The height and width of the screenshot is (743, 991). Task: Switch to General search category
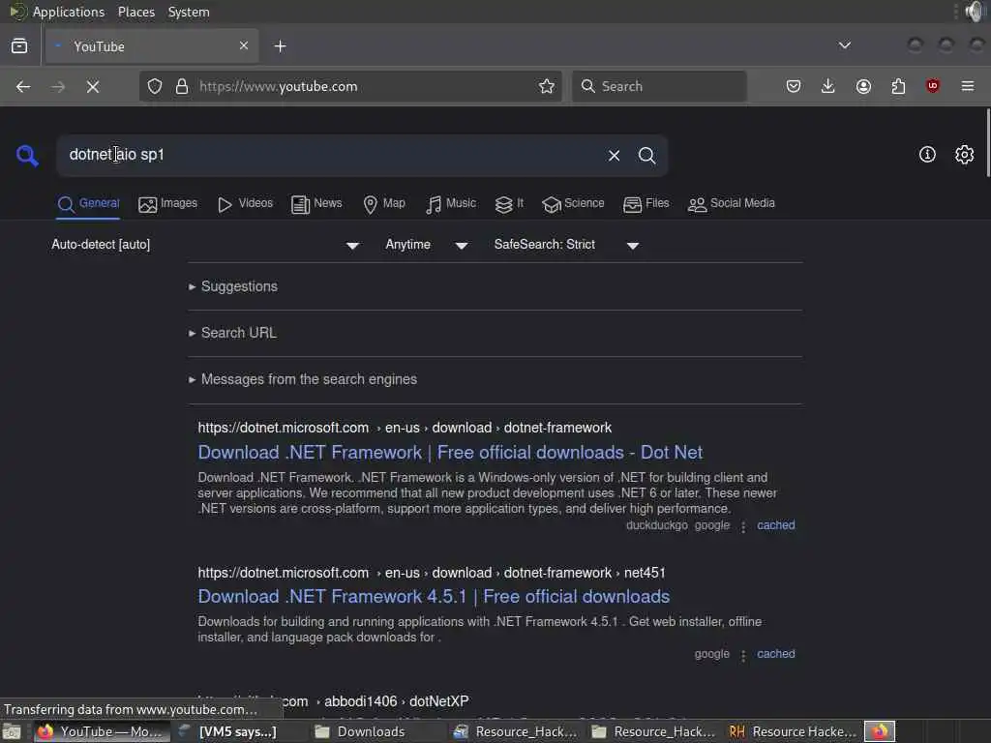[x=88, y=203]
